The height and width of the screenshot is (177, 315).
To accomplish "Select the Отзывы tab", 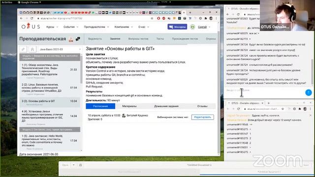I will coord(202,106).
